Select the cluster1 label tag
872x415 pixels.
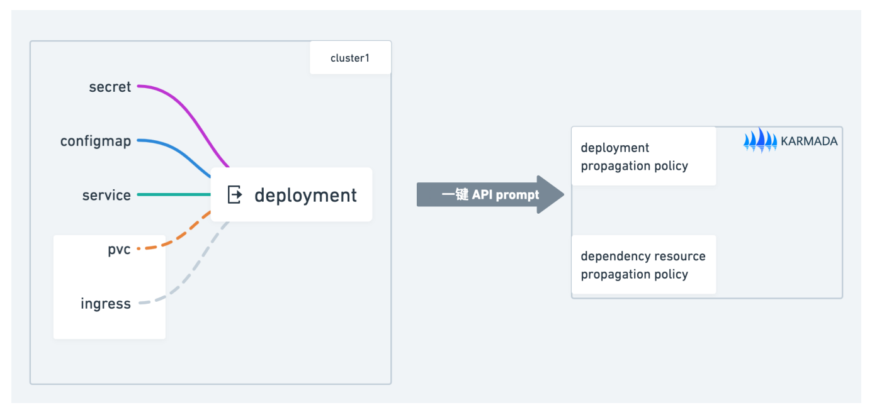[x=350, y=58]
